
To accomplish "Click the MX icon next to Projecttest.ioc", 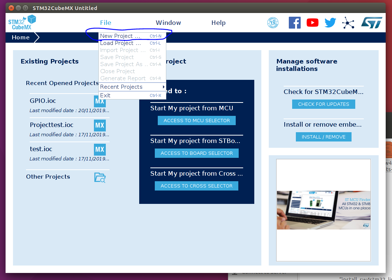I will coord(100,125).
